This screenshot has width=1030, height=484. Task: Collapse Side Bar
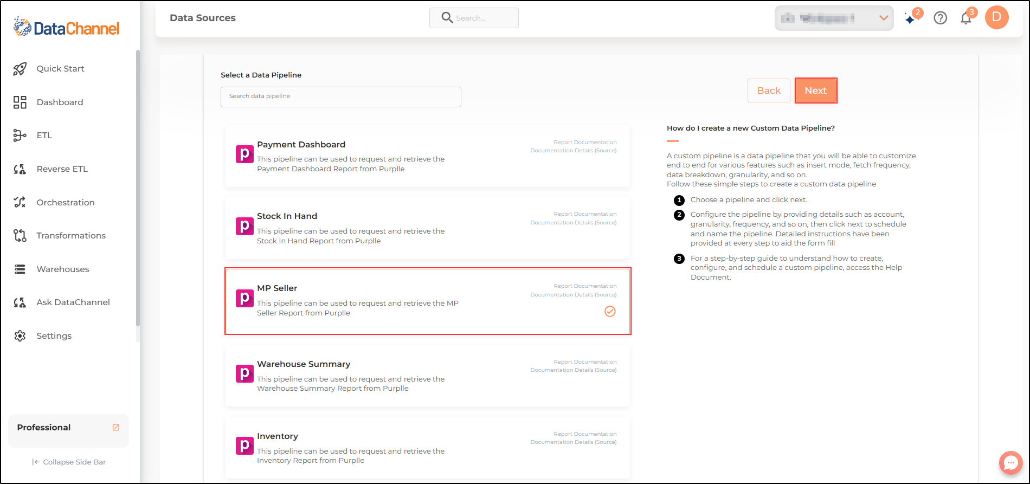tap(69, 462)
